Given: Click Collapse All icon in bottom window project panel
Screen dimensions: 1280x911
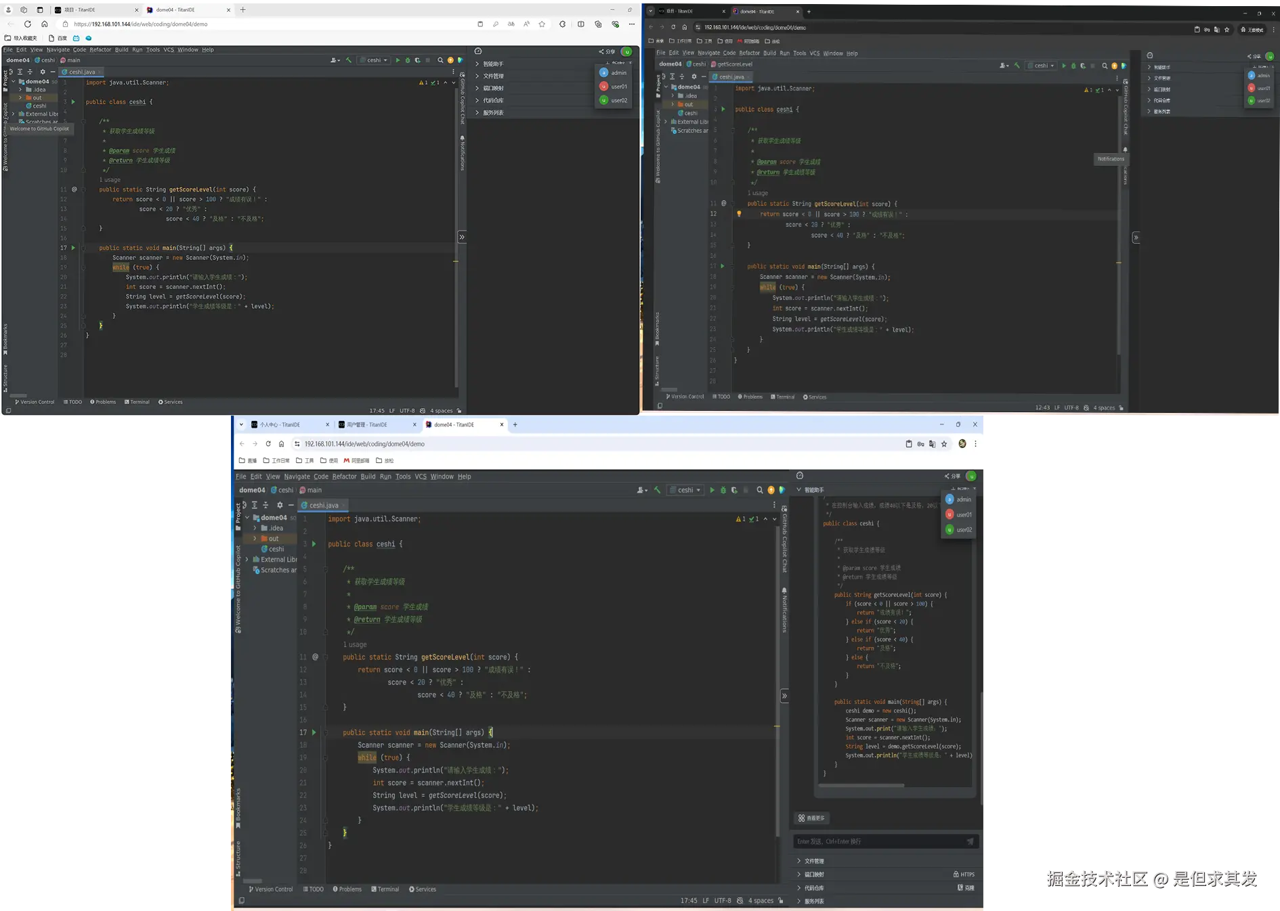Looking at the screenshot, I should click(x=266, y=505).
